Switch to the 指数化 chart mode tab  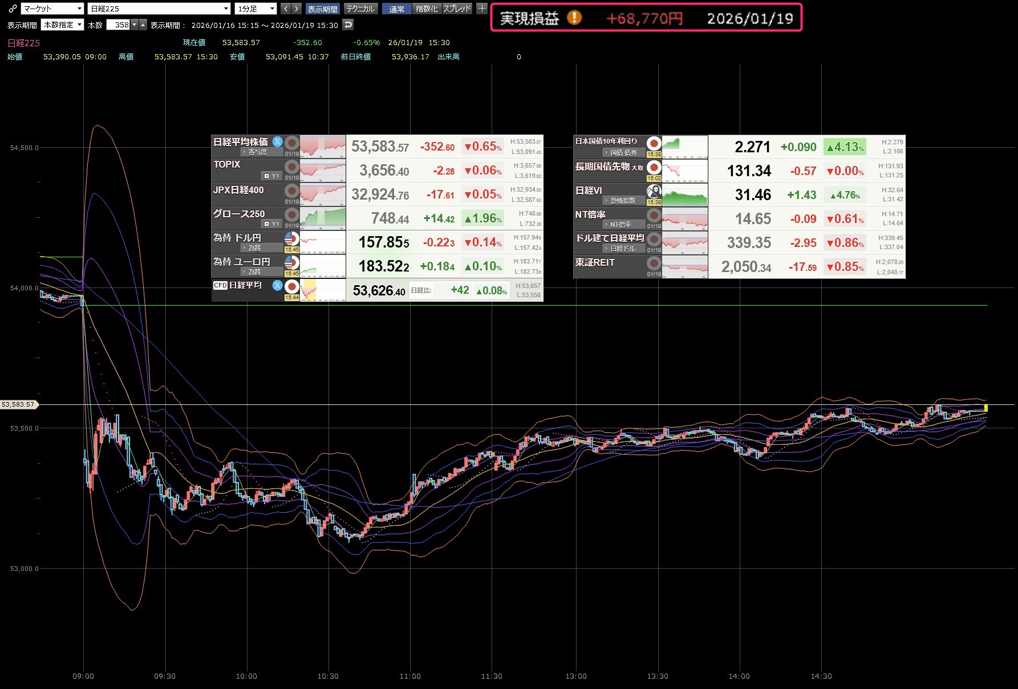[x=427, y=9]
